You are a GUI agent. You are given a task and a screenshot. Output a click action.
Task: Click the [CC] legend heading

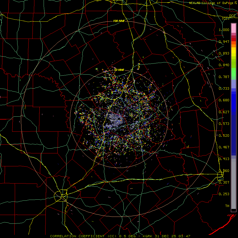coord(226,18)
